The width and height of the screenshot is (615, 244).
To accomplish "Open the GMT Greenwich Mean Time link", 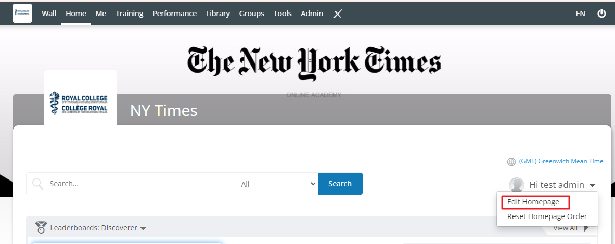I will 561,161.
